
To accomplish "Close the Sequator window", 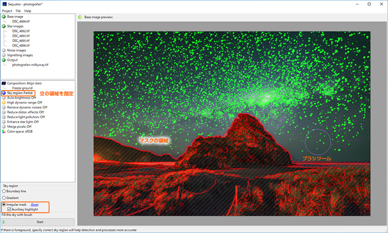I will [x=381, y=4].
